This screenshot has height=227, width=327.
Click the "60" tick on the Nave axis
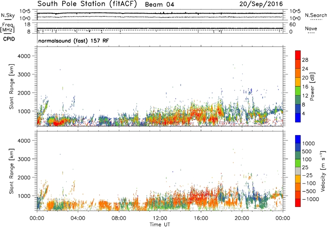tap(292, 25)
